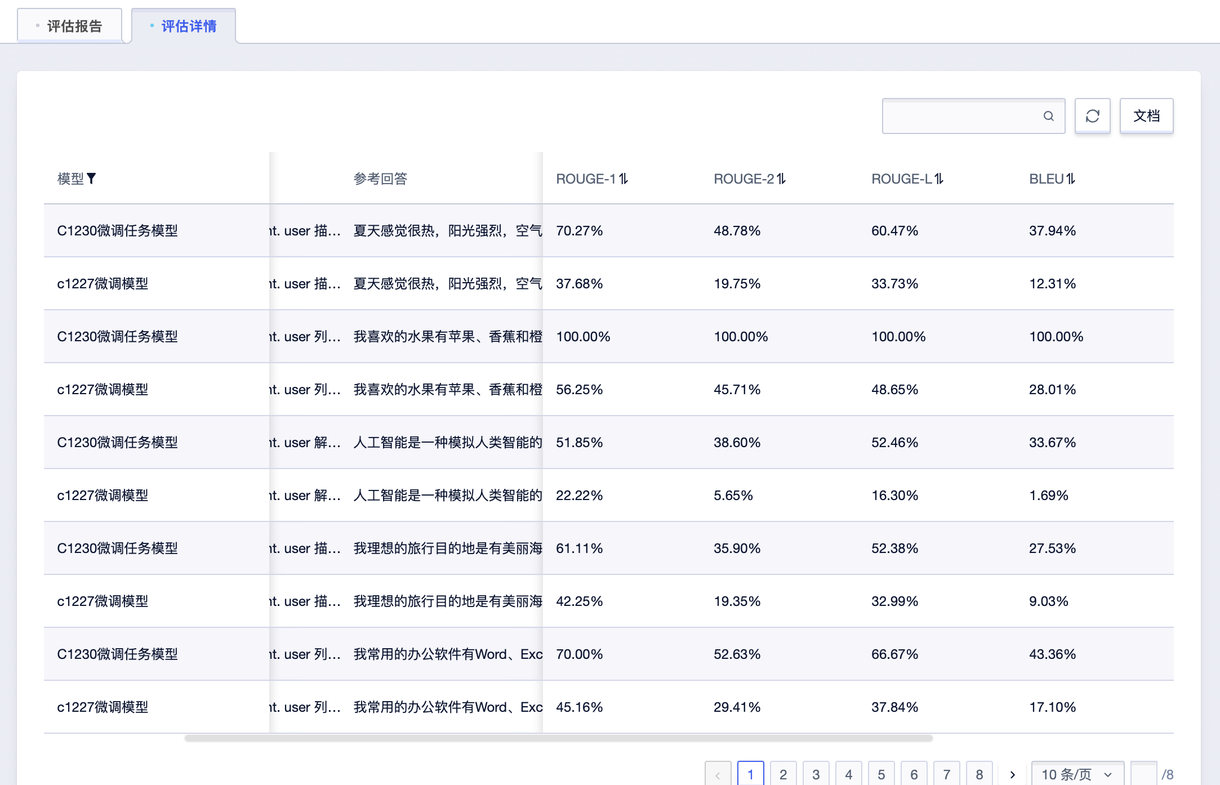Jump to last page 8
Screen dimensions: 1220x785
tap(979, 774)
